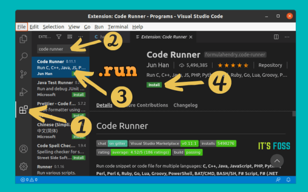Open the Extensions view icon
This screenshot has height=192, width=308.
click(x=24, y=110)
